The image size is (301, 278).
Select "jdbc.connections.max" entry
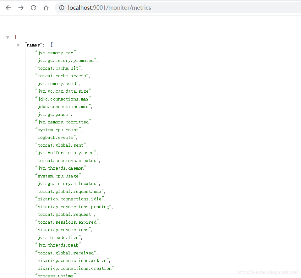click(63, 99)
